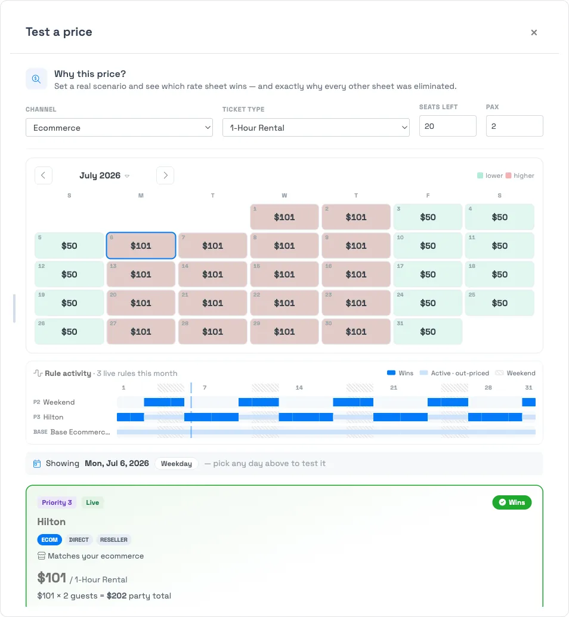Image resolution: width=569 pixels, height=617 pixels.
Task: Select July 28 on the calendar
Action: (x=213, y=332)
